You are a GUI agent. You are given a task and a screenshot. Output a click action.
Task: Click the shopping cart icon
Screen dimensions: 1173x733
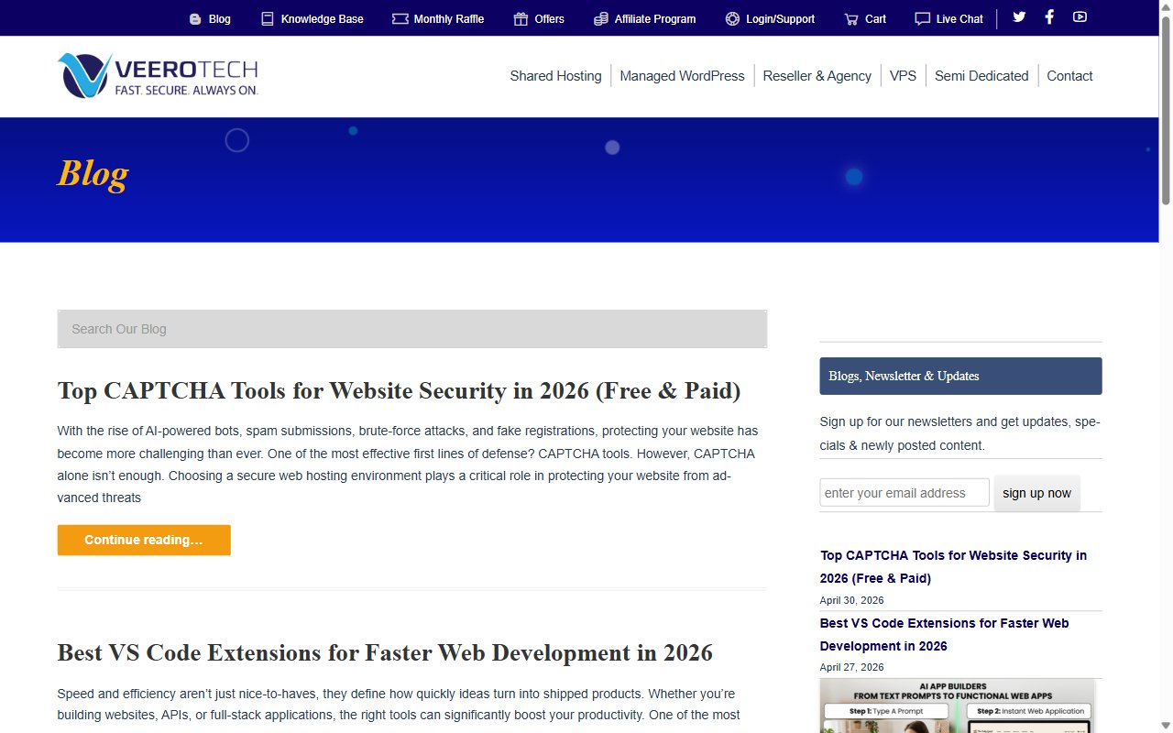pos(851,19)
